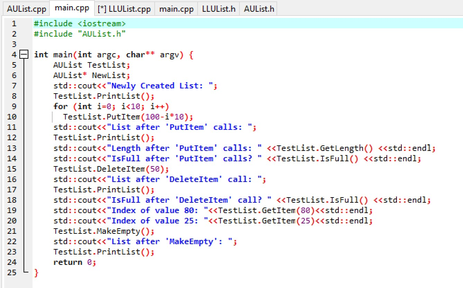
Task: Click 'return 0;' statement
Action: click(75, 262)
